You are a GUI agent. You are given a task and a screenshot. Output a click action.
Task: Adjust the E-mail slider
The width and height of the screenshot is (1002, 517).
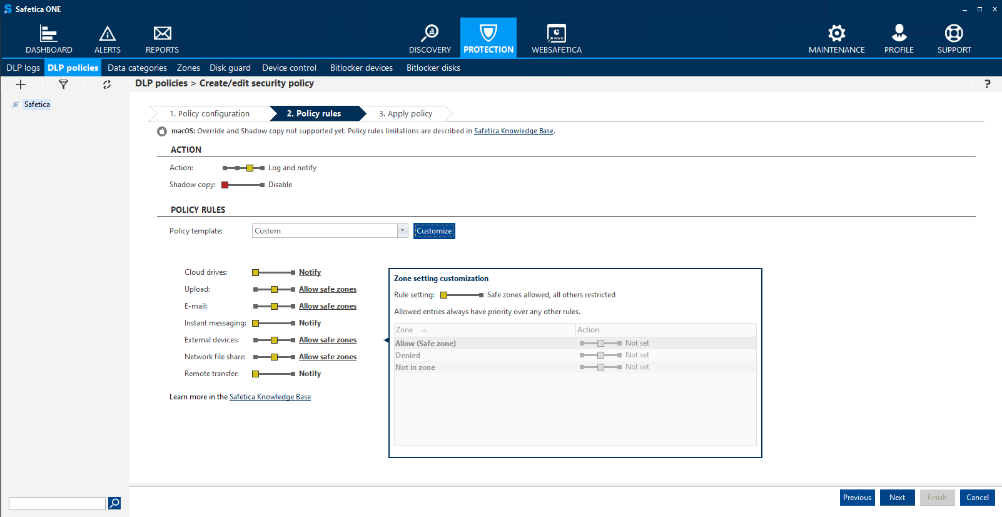click(x=273, y=306)
